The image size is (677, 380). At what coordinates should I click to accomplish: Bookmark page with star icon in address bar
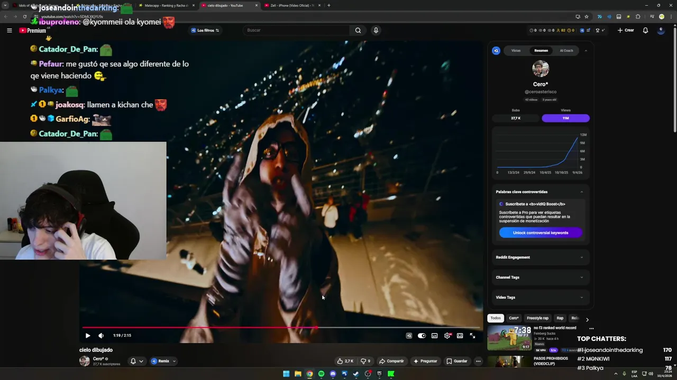[x=587, y=16]
